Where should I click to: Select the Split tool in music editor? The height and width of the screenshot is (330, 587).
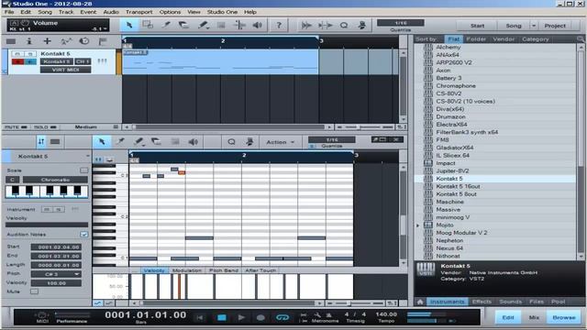(120, 141)
